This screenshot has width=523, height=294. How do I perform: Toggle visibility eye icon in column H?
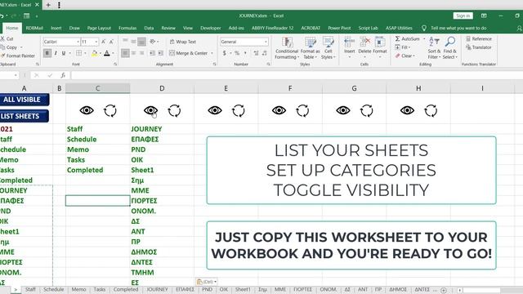(407, 110)
